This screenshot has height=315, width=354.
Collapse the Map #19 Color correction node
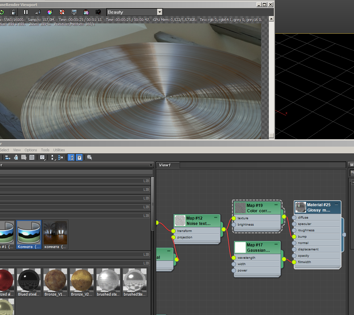[x=276, y=205]
